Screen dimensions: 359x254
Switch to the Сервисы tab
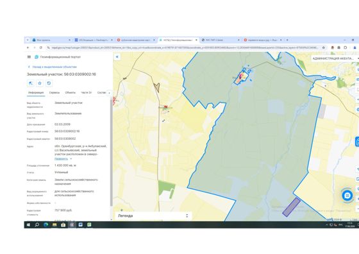pos(54,93)
